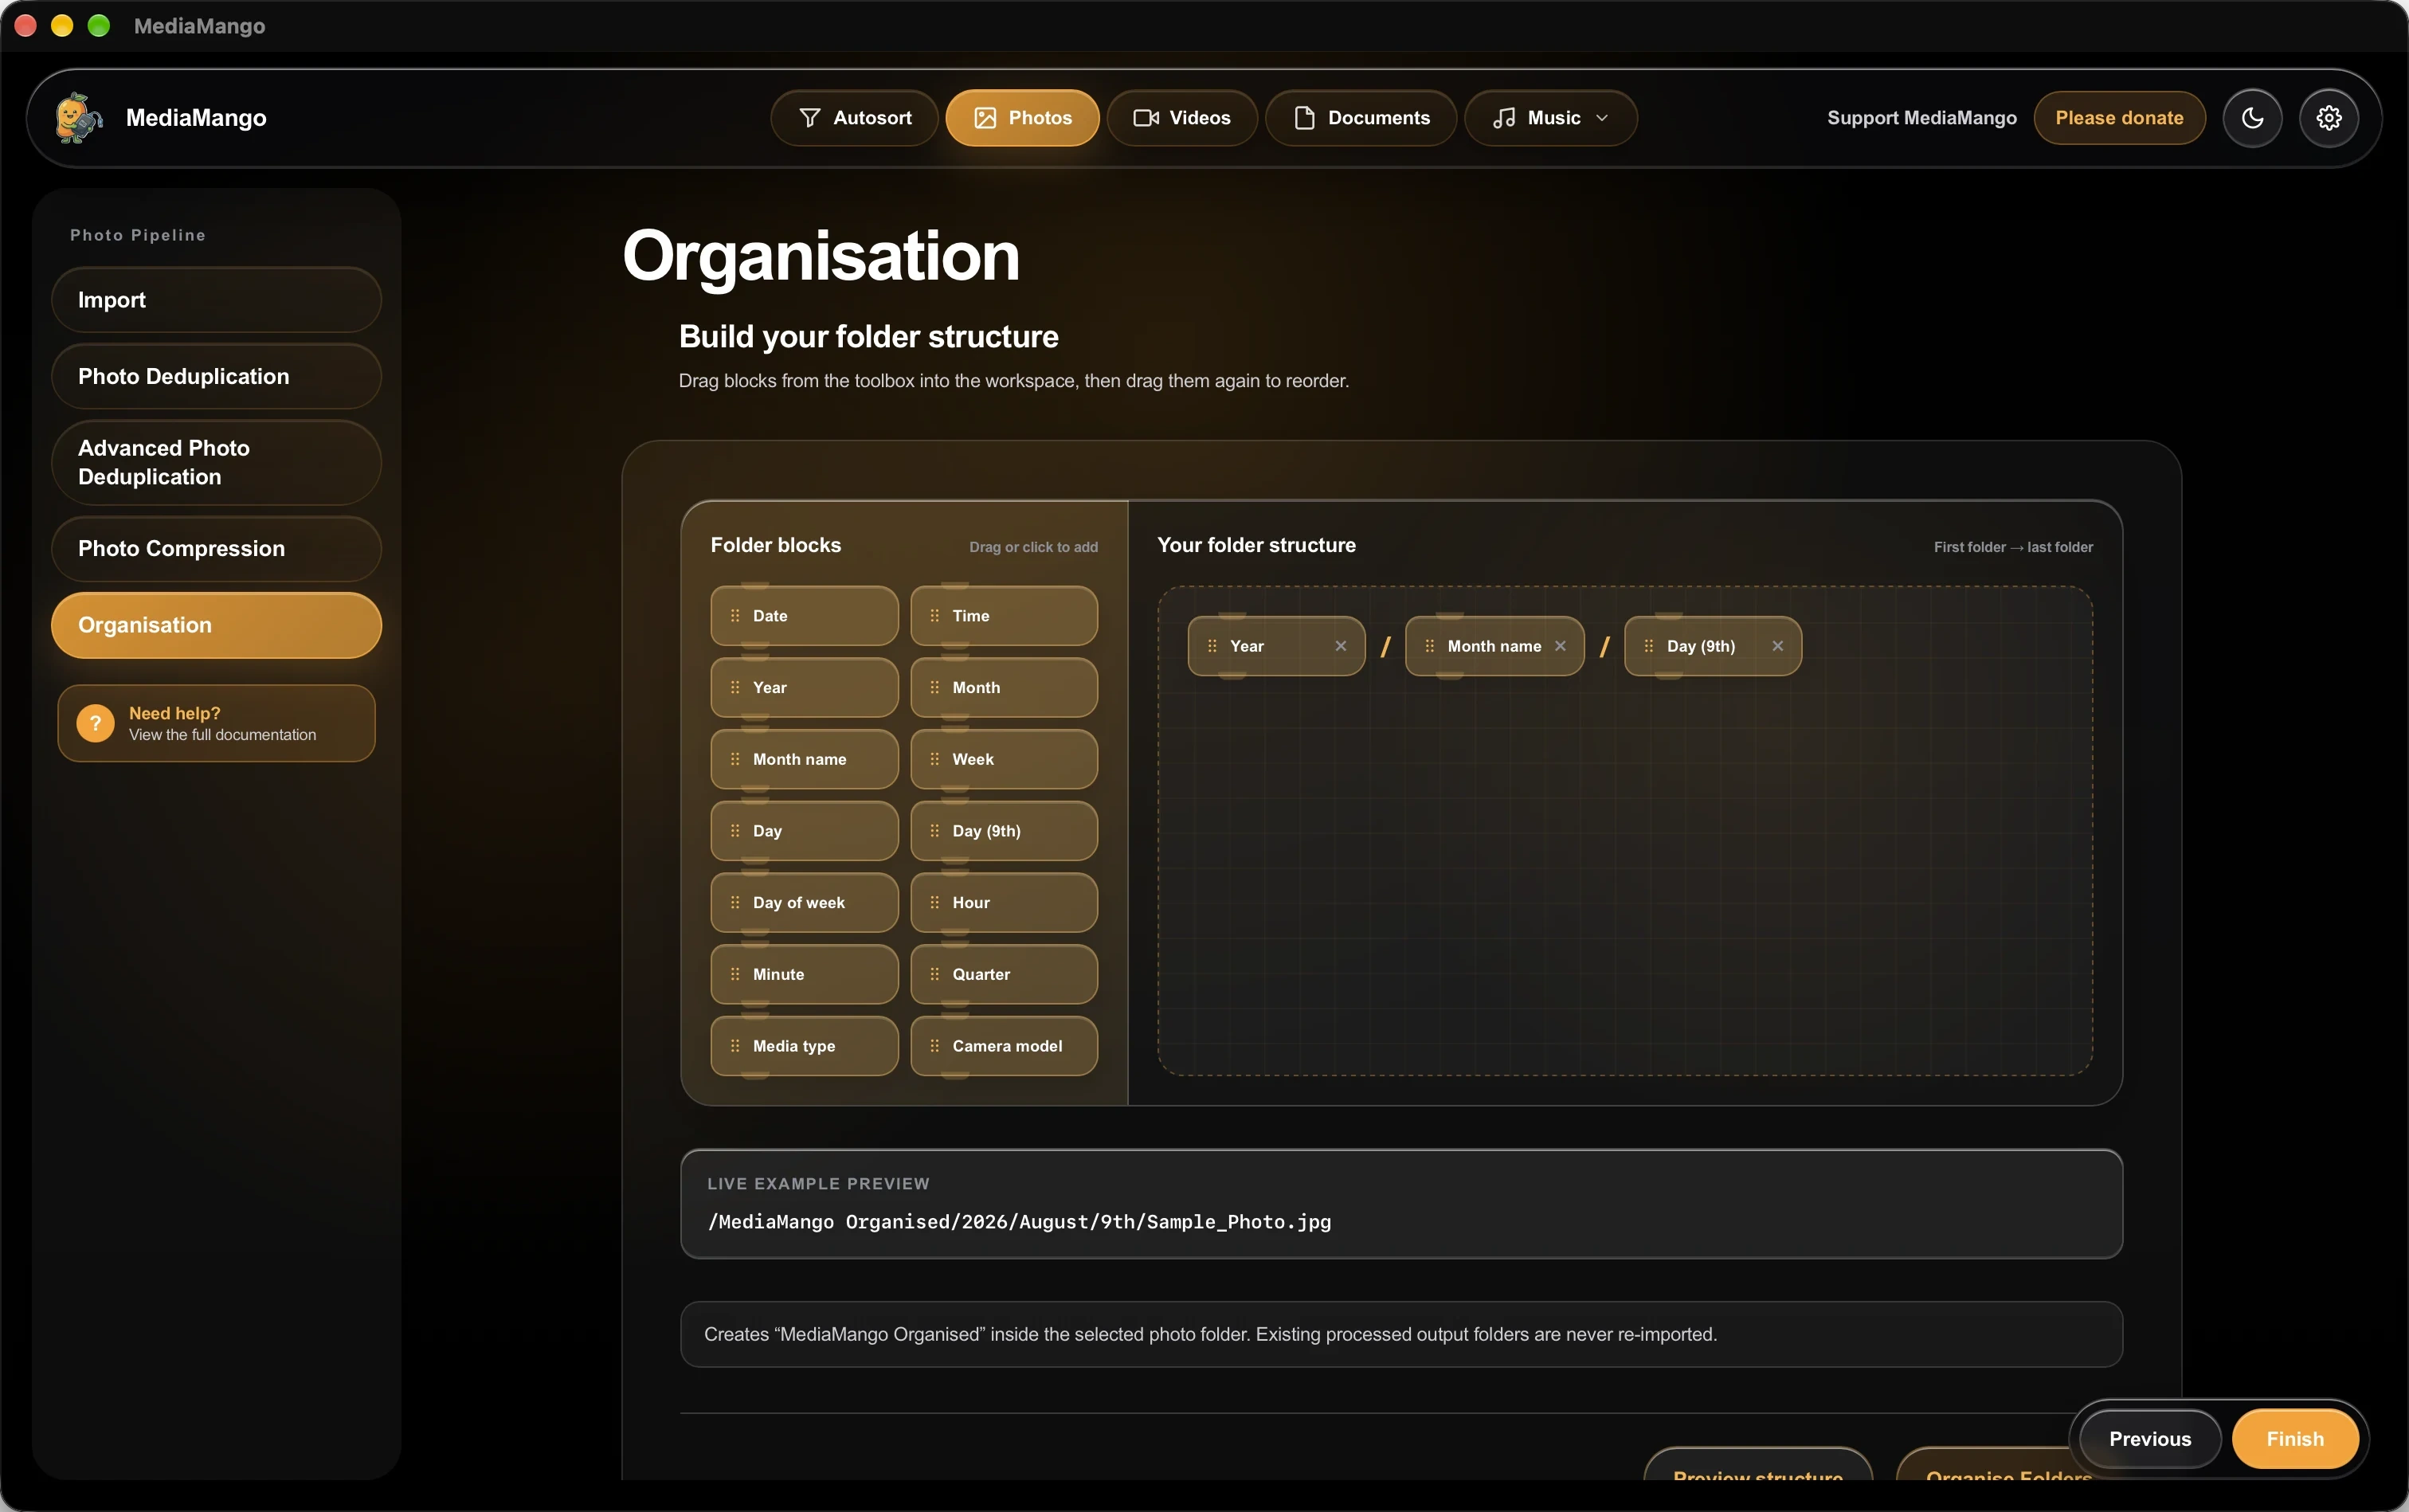Screen dimensions: 2409x1512
Task: Click drag handle on Day of week block
Action: click(735, 903)
